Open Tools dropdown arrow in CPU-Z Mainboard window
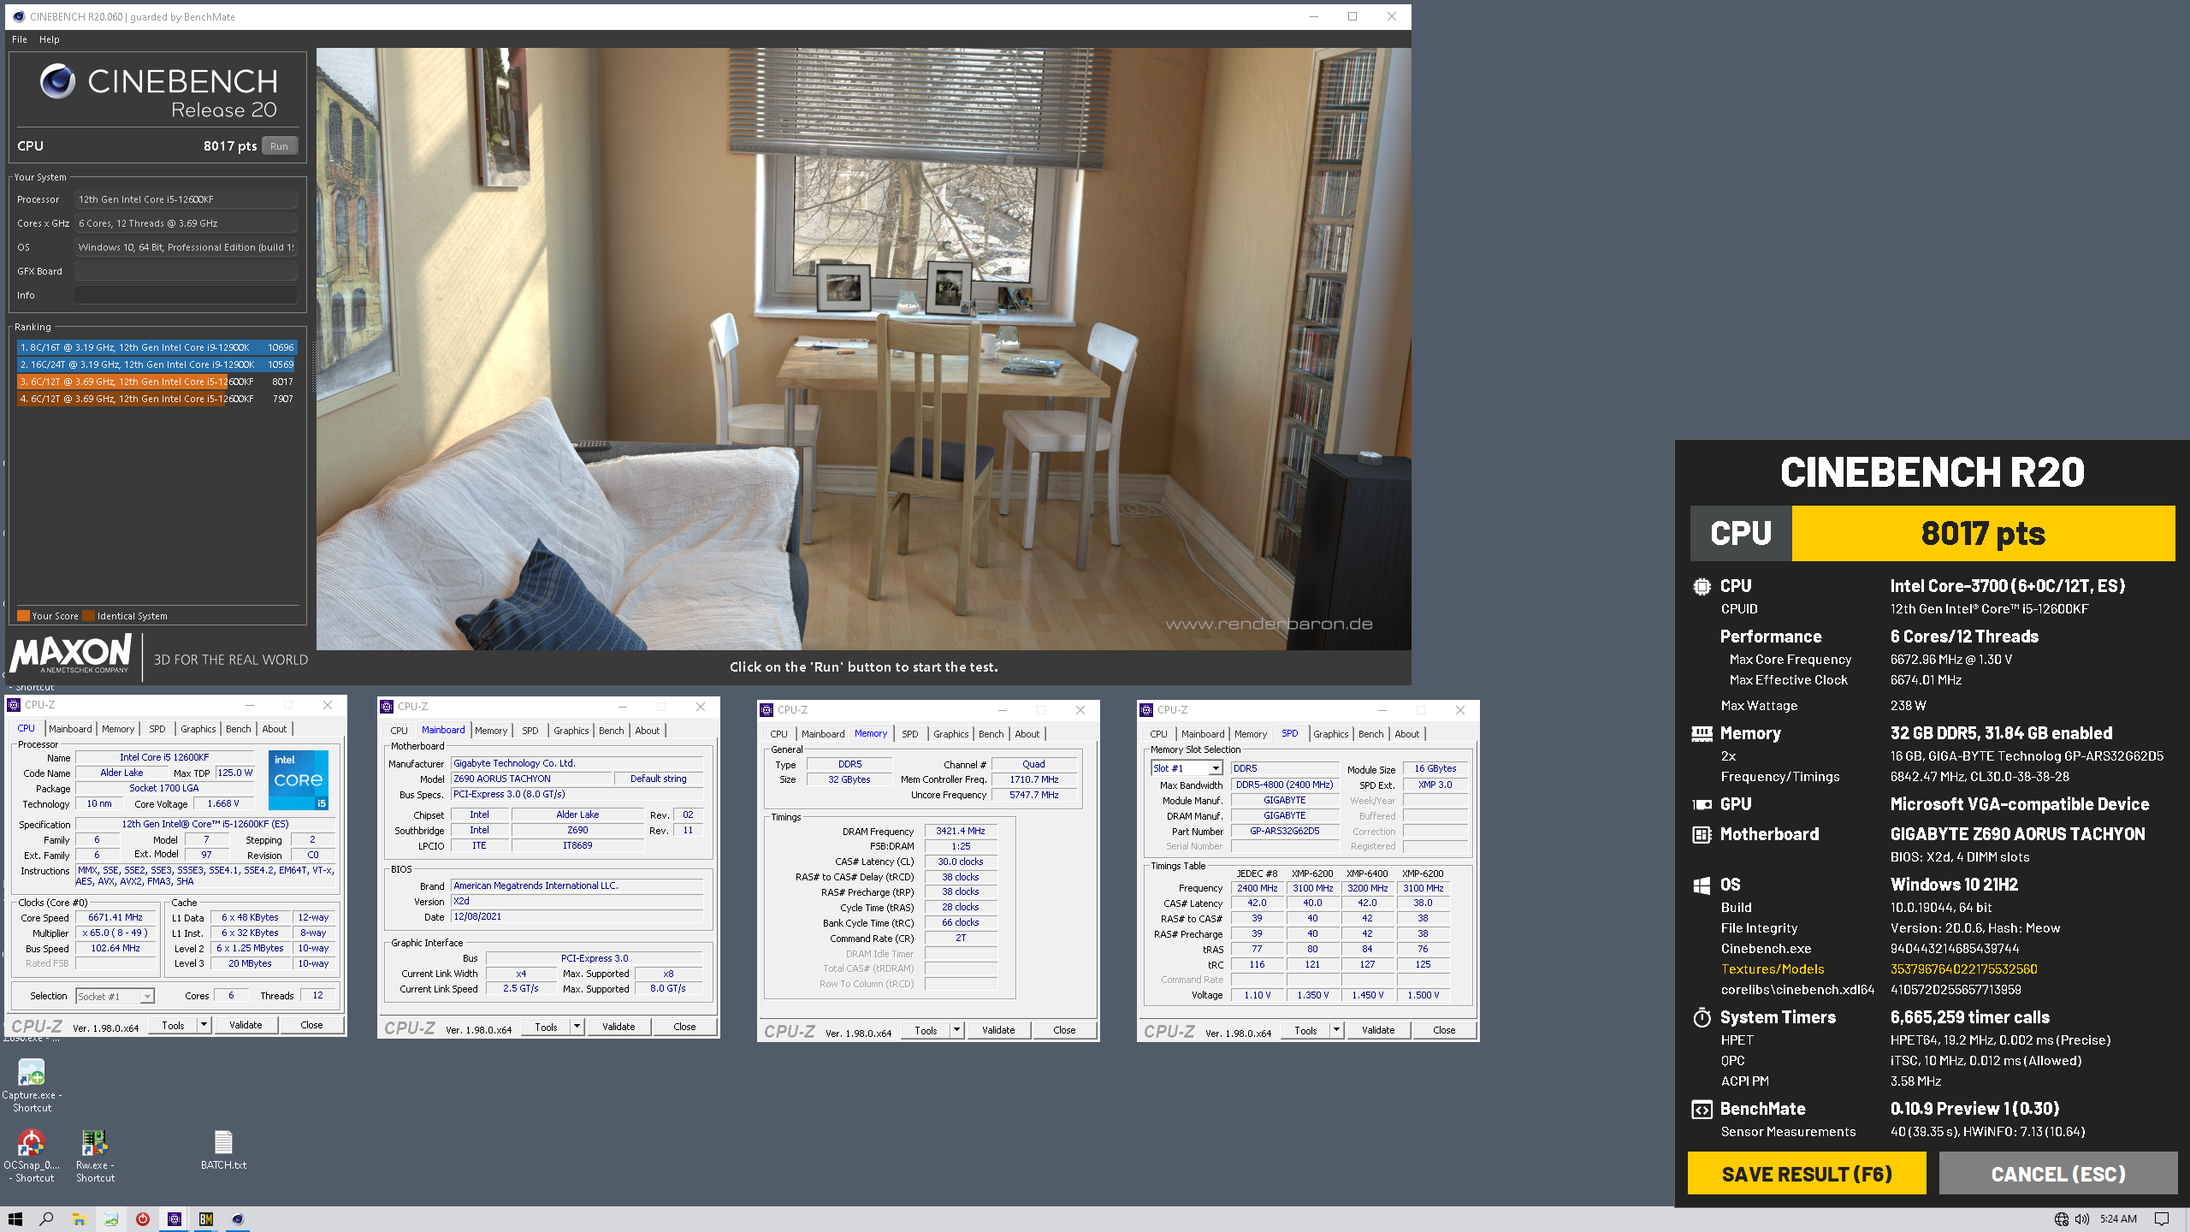Viewport: 2190px width, 1232px height. point(577,1027)
